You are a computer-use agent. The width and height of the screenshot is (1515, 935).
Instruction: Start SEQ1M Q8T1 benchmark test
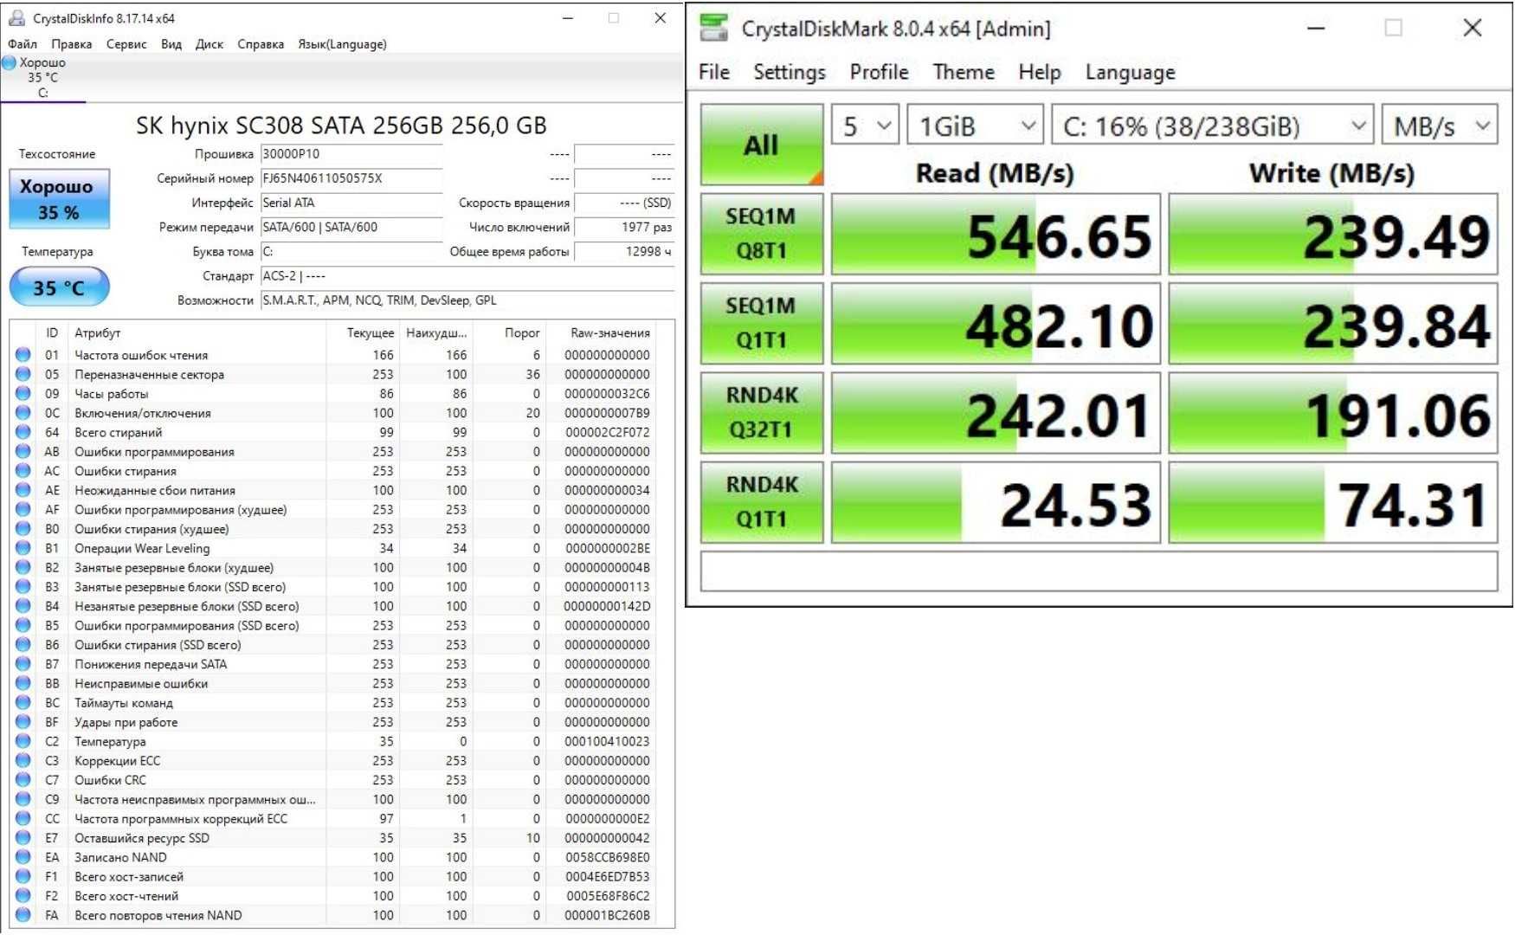pos(762,234)
